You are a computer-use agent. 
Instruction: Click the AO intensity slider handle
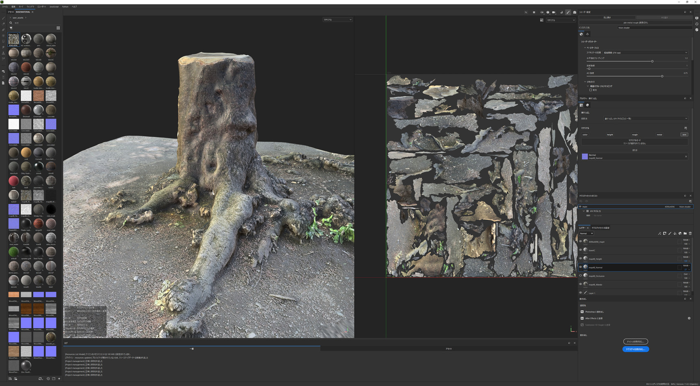click(x=662, y=76)
